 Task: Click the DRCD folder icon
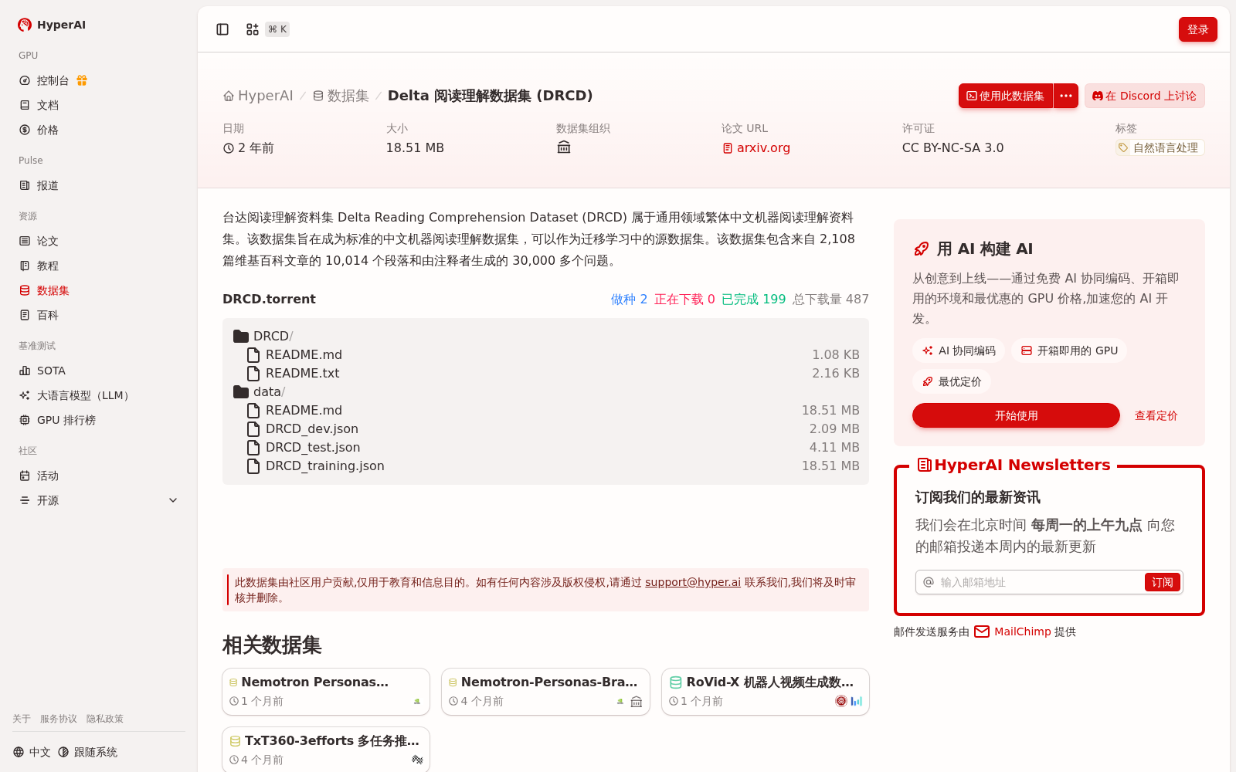coord(241,337)
